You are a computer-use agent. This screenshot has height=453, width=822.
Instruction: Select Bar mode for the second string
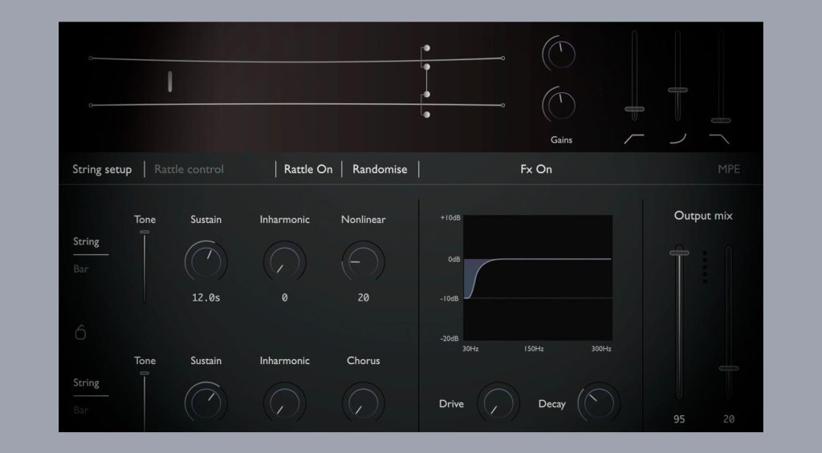tap(81, 410)
